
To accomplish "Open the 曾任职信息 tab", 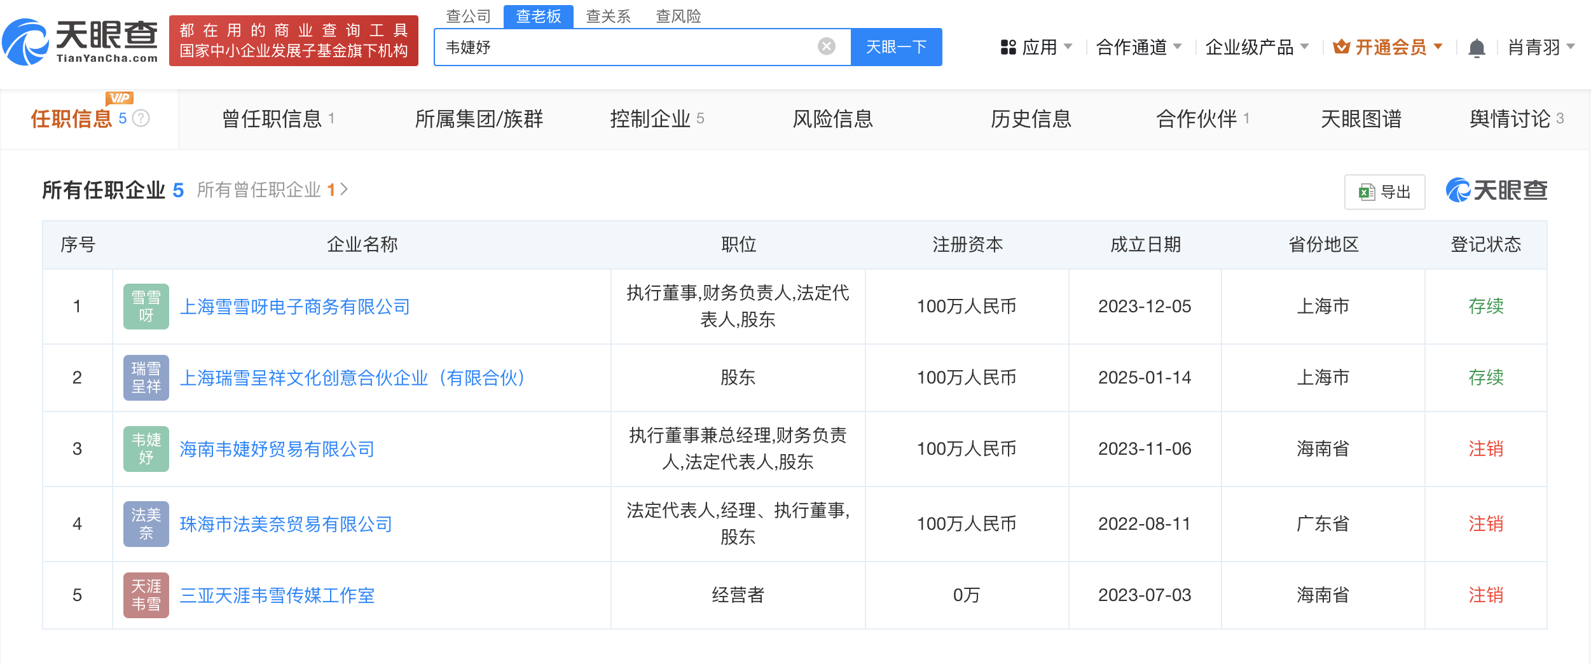I will pyautogui.click(x=279, y=119).
